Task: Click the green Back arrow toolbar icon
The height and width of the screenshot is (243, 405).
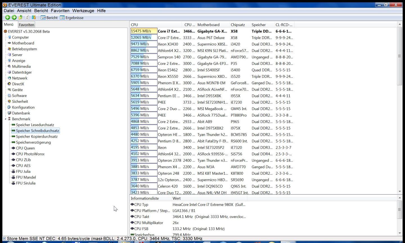Action: [x=8, y=17]
